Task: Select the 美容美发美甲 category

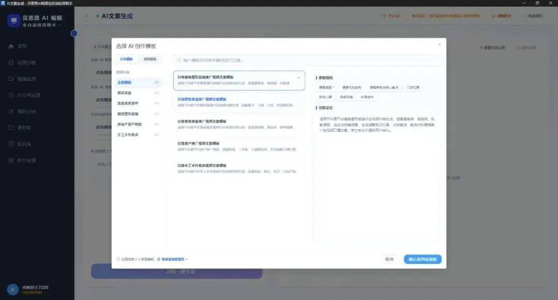Action: coord(138,103)
